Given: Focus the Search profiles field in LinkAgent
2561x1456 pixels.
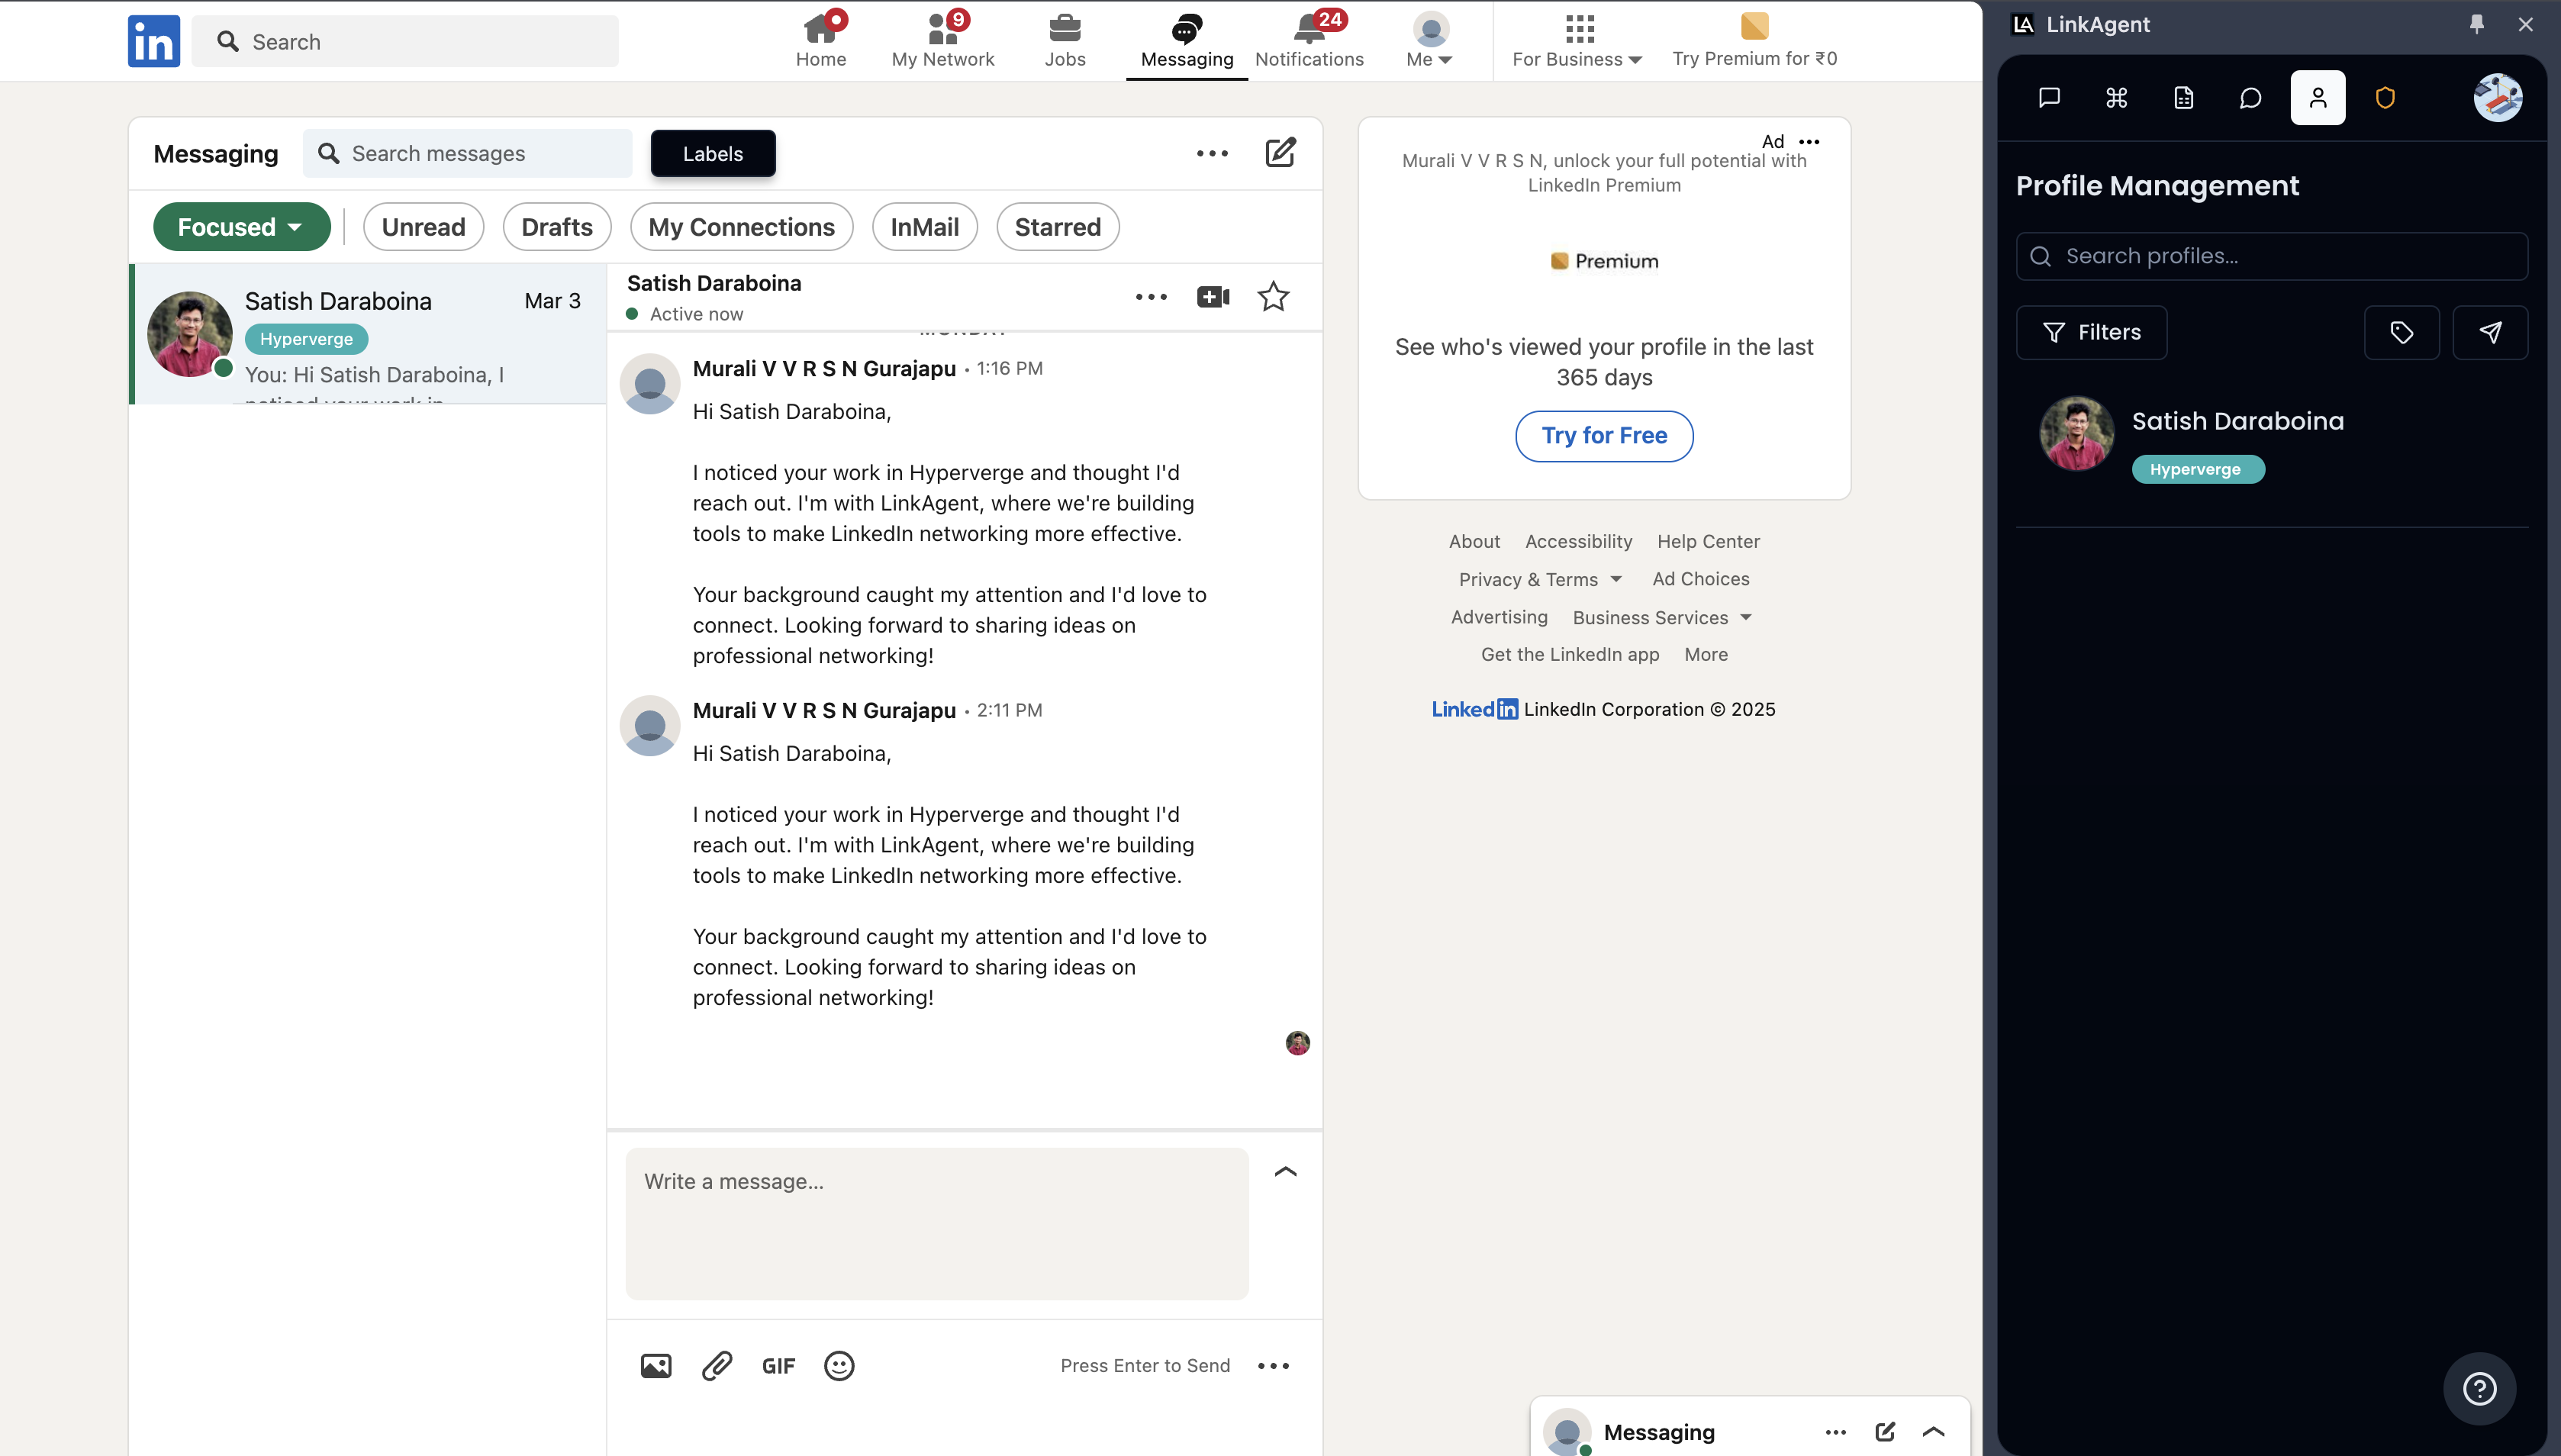Looking at the screenshot, I should click(x=2272, y=256).
